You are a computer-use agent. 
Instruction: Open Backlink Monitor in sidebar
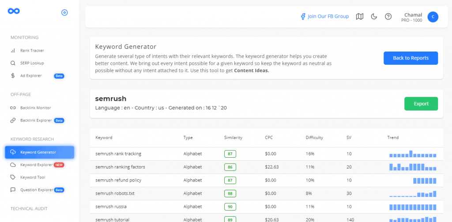click(x=36, y=108)
